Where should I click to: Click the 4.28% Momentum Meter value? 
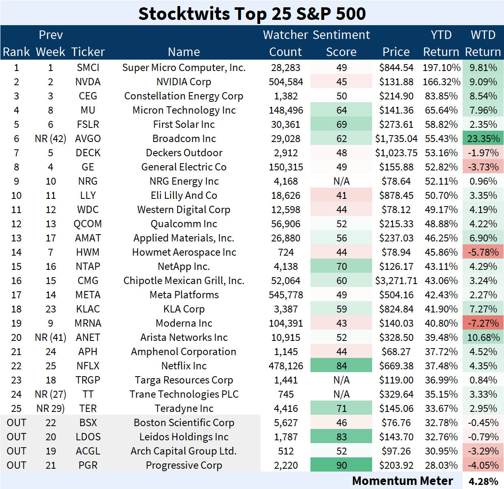pos(483,481)
